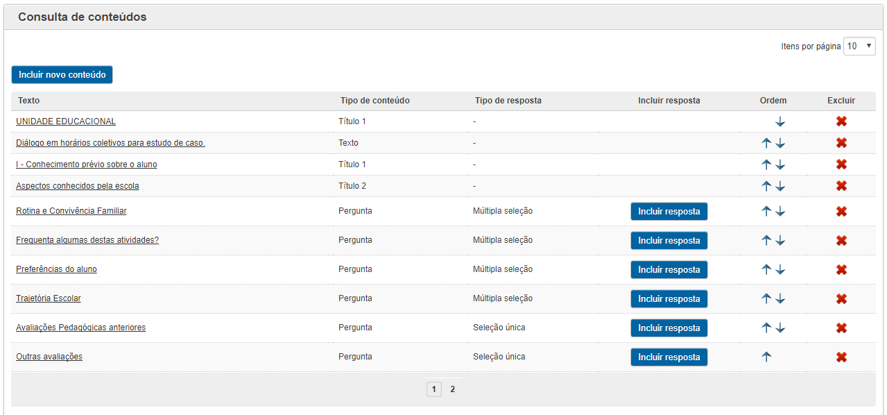Click 'Incluir resposta' for Frequenta algumas destas atividades
Screen dimensions: 887x415
[669, 241]
